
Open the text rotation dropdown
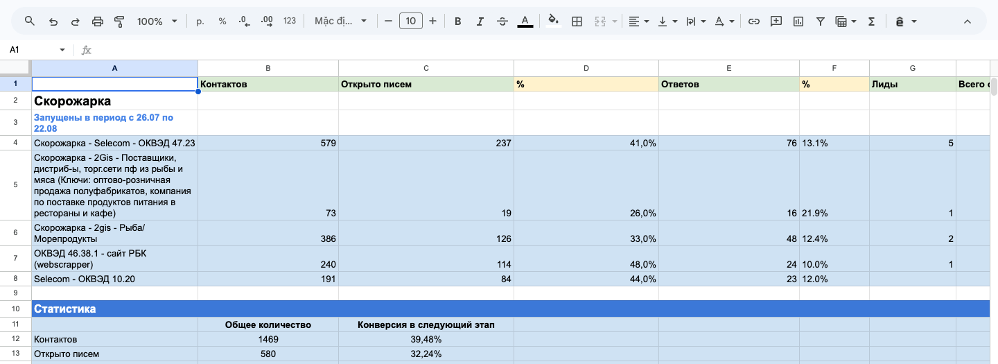tap(724, 21)
